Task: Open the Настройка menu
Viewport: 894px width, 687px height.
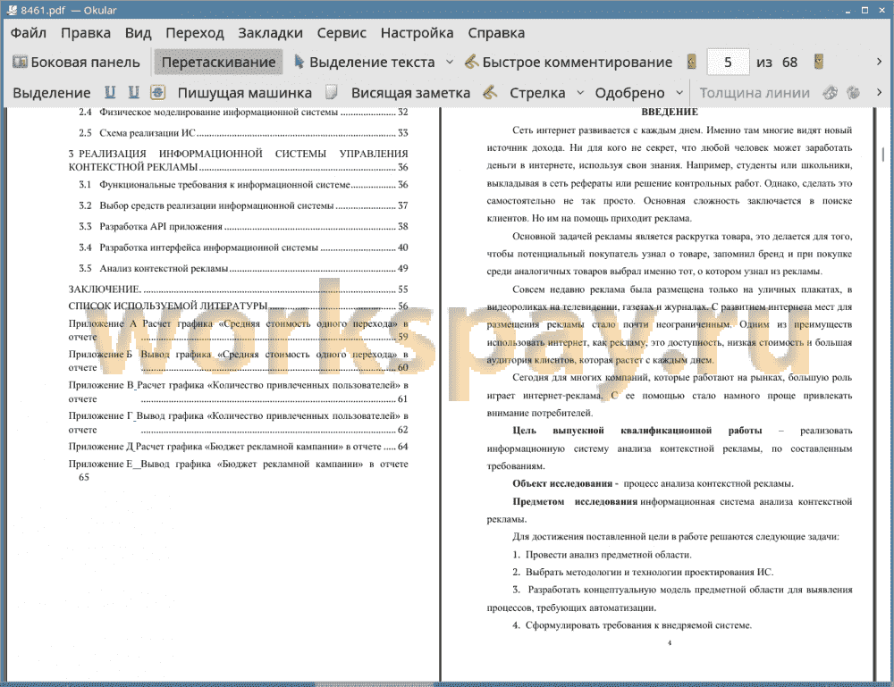Action: 417,33
